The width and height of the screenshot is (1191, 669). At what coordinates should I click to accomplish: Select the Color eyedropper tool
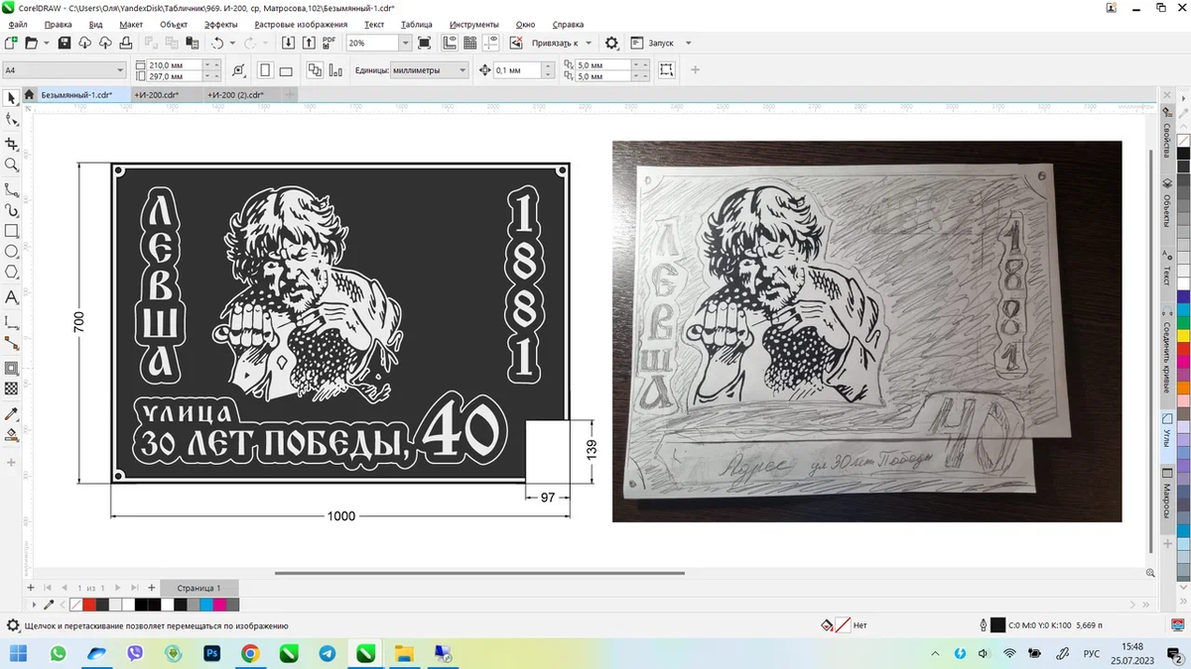[12, 413]
